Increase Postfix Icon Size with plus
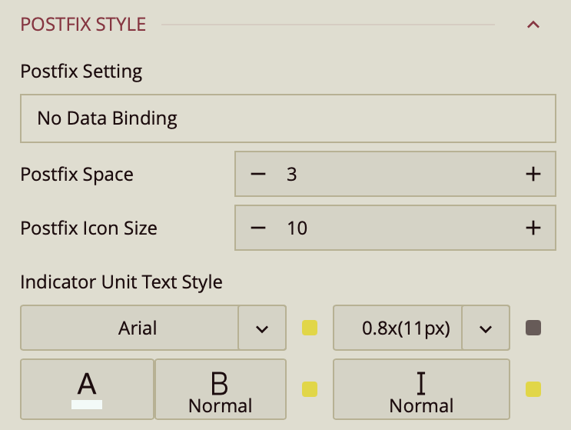Screen dimensions: 571x430 pyautogui.click(x=533, y=228)
